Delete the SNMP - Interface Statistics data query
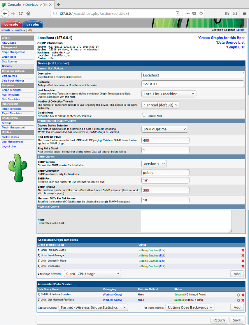The width and height of the screenshot is (249, 325). pyautogui.click(x=243, y=295)
